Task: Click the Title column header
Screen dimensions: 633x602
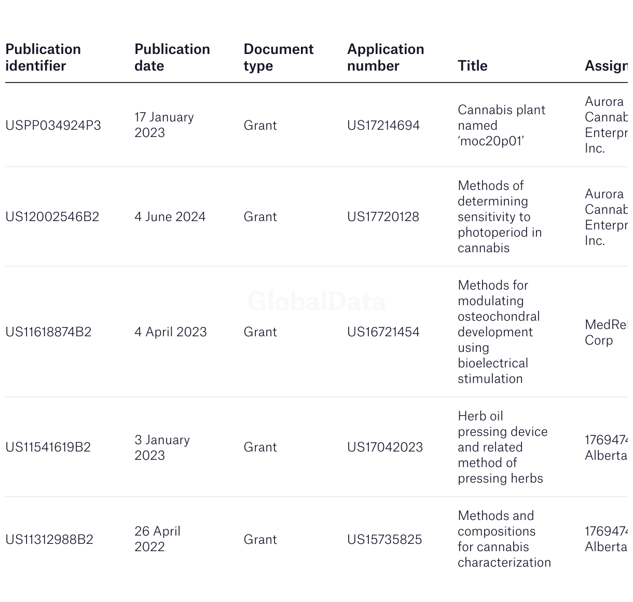Action: click(473, 66)
